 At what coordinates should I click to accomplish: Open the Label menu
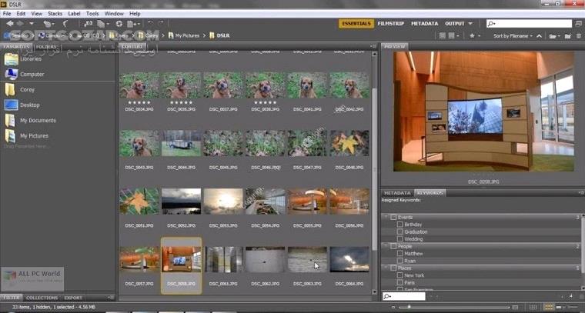pyautogui.click(x=74, y=13)
